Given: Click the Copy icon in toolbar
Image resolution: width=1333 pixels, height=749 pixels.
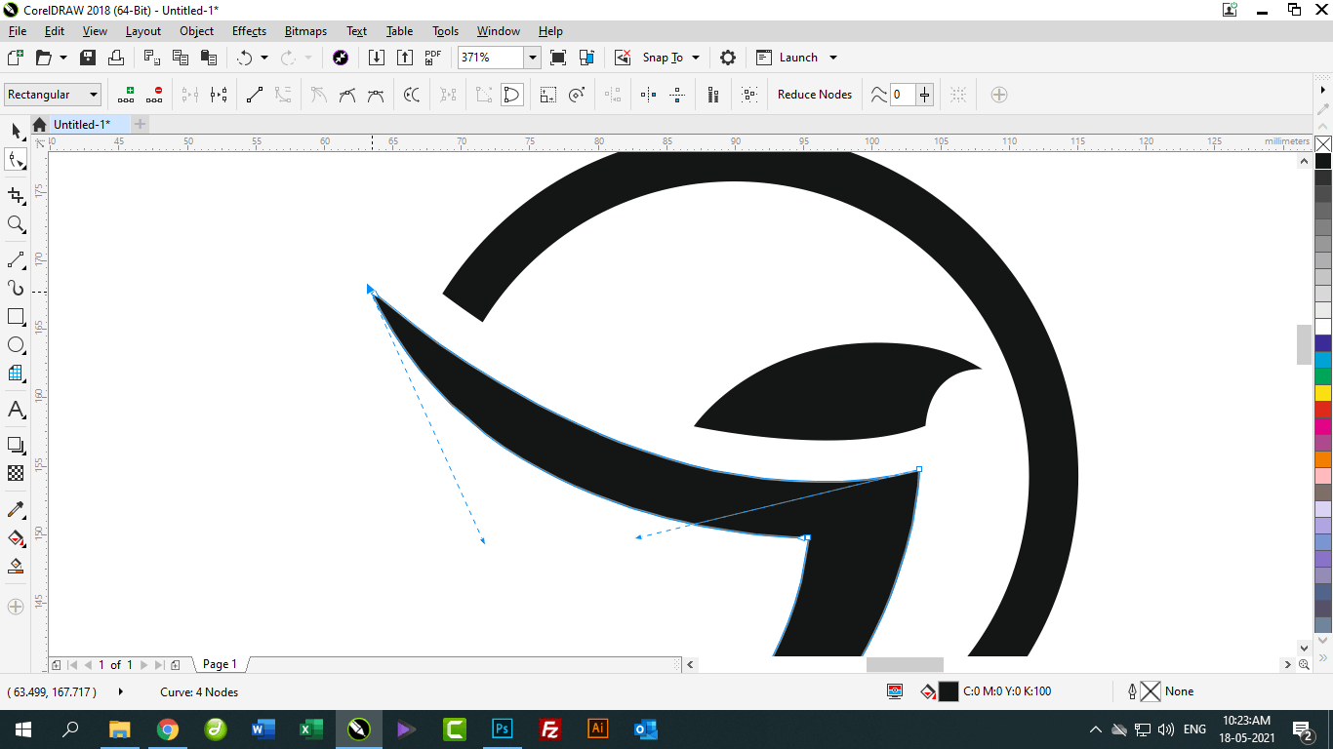Looking at the screenshot, I should click(181, 58).
